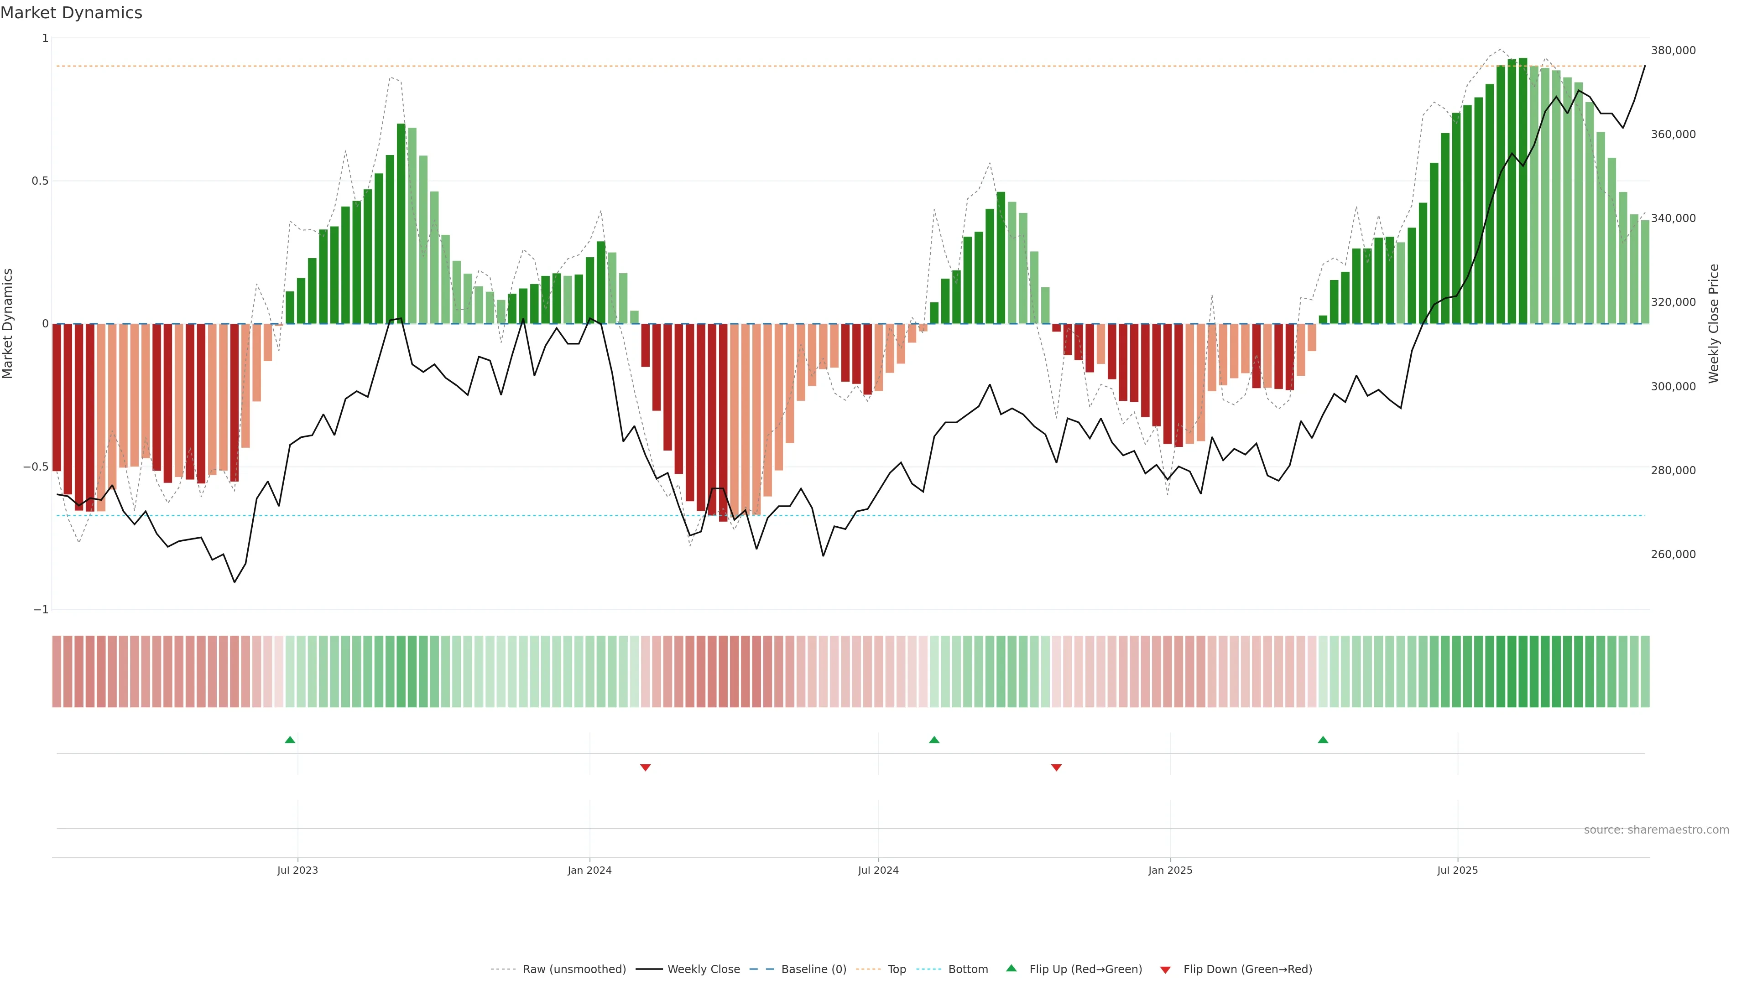1752x985 pixels.
Task: Click the 380,000 right-axis price label
Action: pos(1673,50)
